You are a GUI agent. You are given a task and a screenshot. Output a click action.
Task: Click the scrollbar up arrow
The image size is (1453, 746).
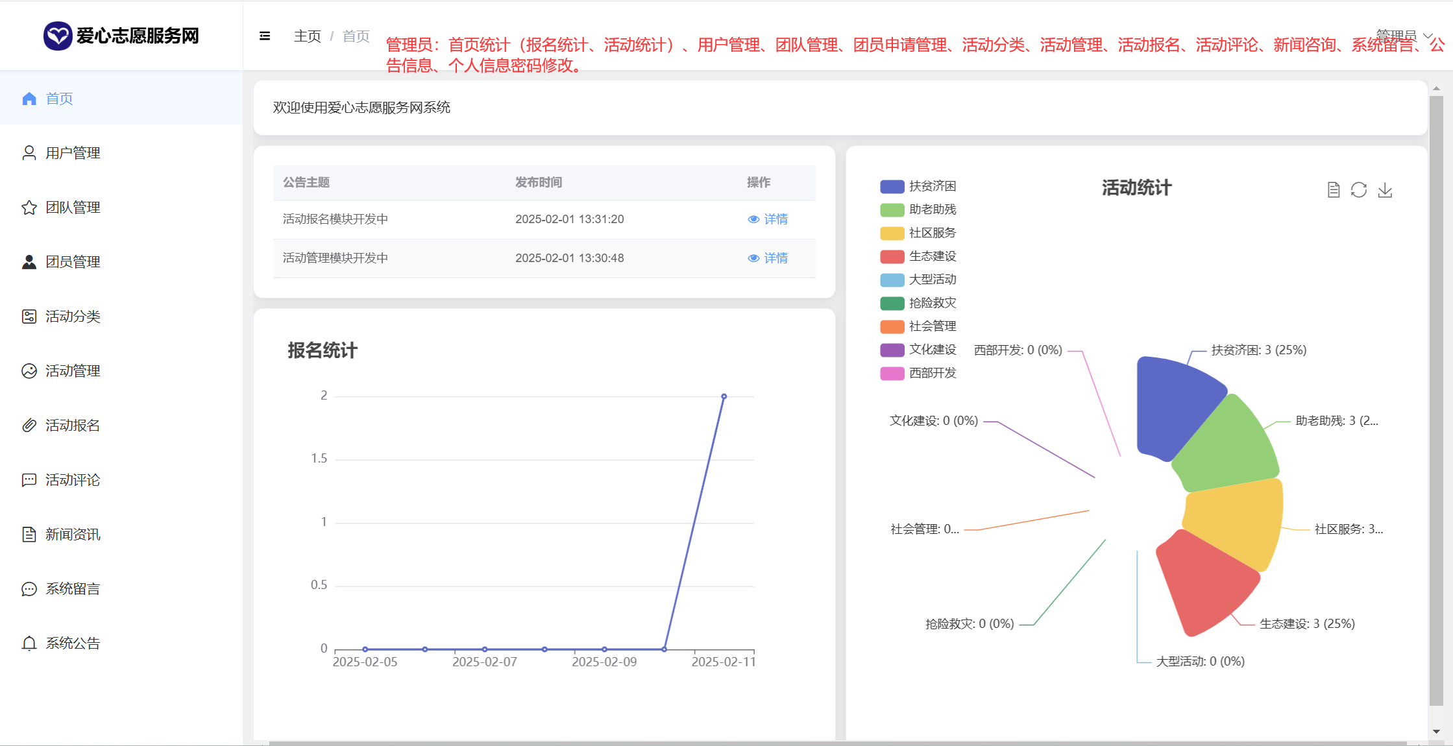pos(1436,88)
